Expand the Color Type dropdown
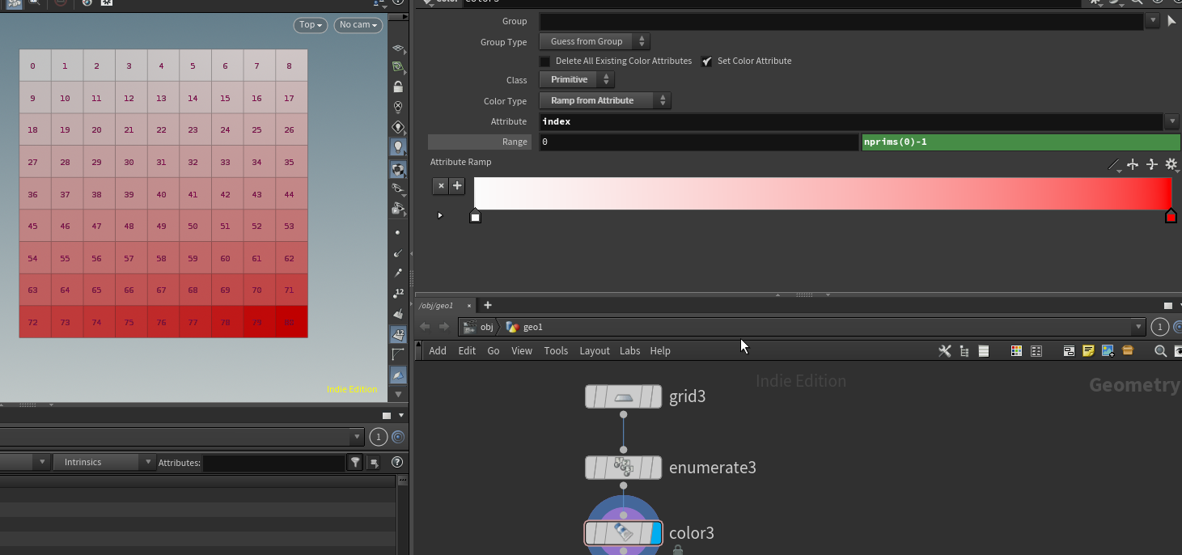Viewport: 1182px width, 555px height. (x=604, y=100)
